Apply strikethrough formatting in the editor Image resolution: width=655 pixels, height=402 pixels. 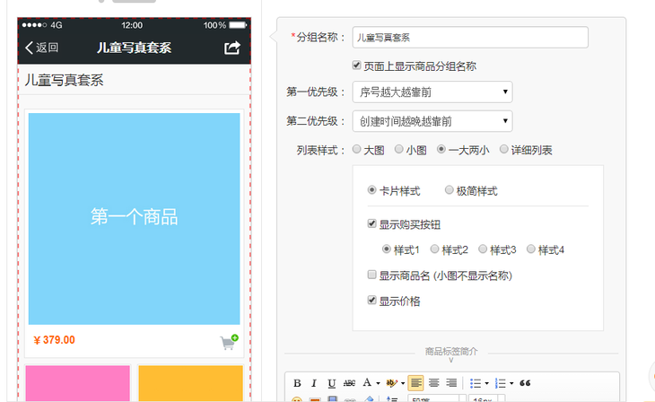[349, 383]
